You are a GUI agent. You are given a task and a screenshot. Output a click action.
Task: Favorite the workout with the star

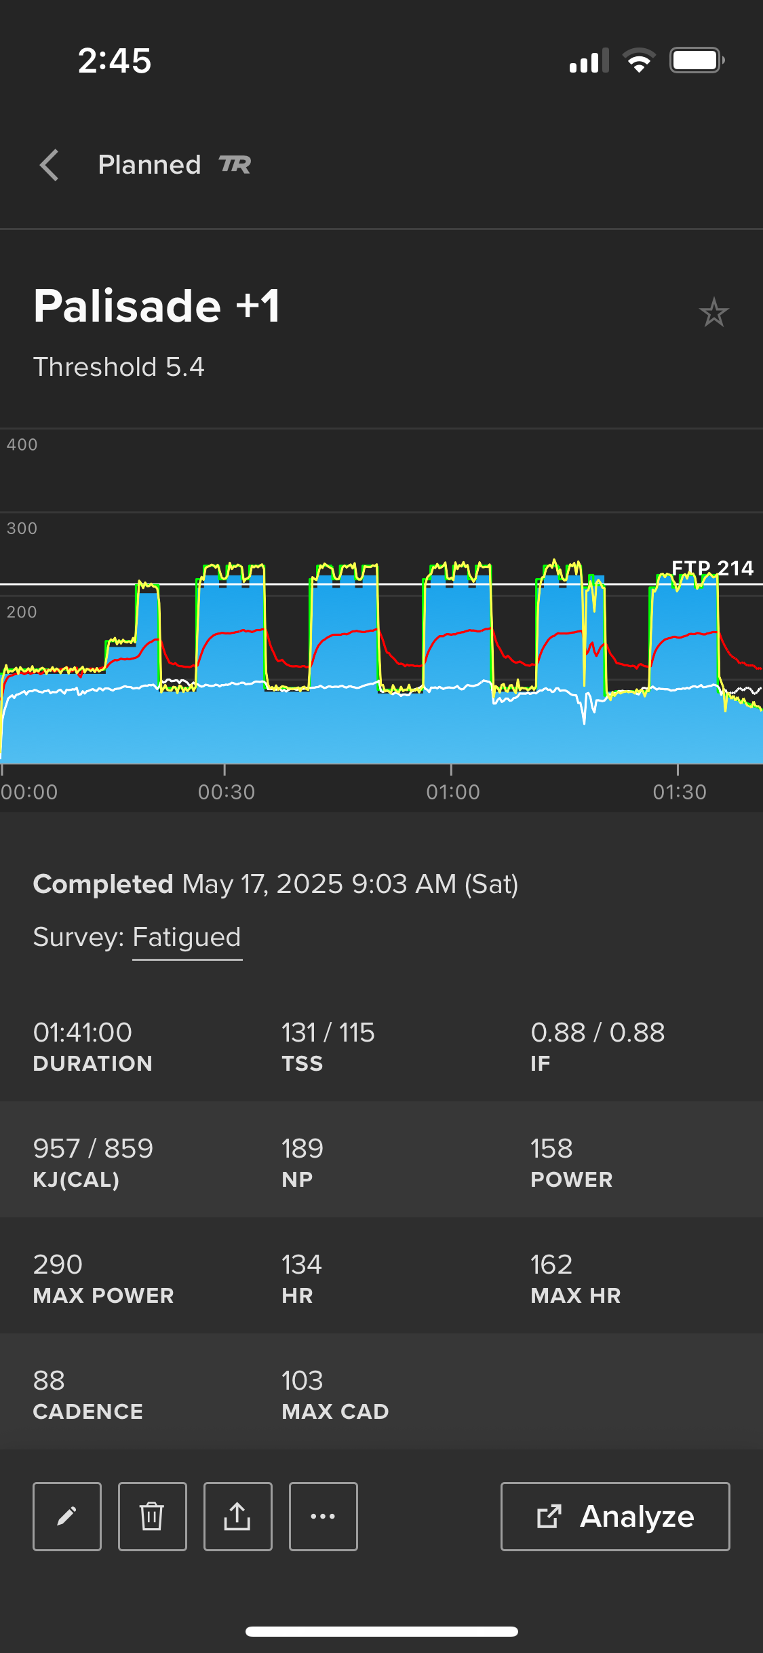(713, 313)
